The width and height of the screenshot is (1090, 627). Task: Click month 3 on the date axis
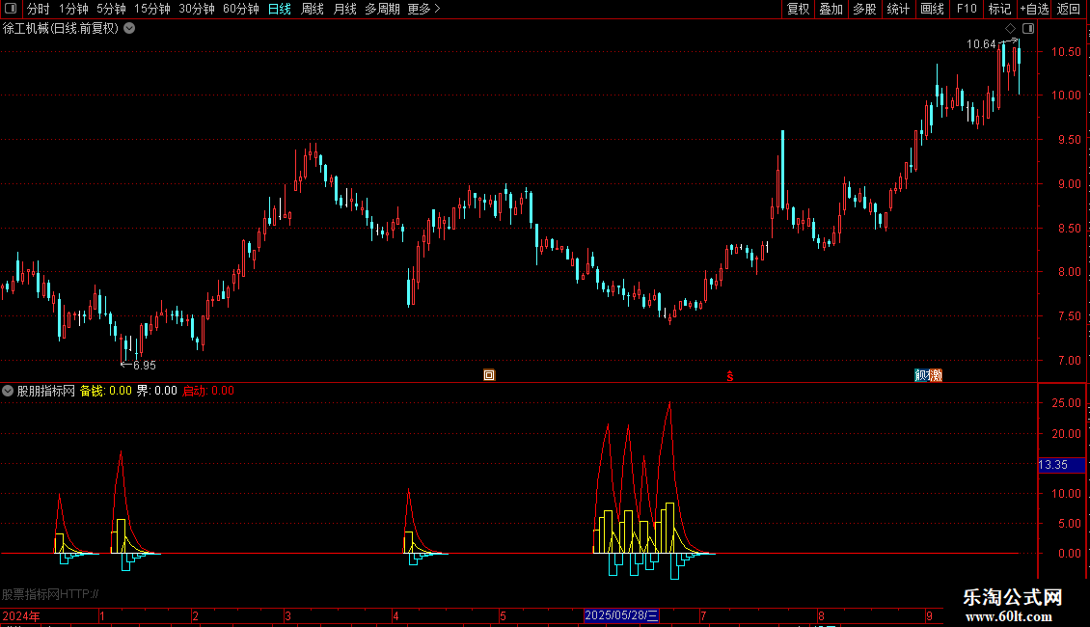click(287, 615)
